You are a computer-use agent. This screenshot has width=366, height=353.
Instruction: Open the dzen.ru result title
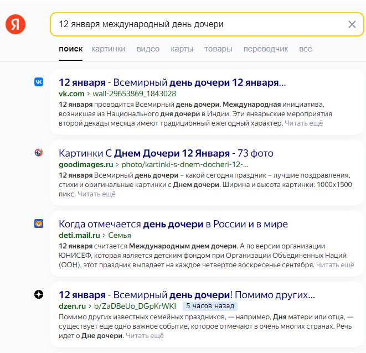point(187,295)
